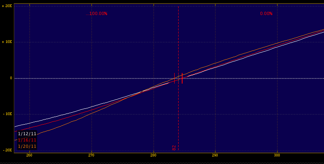The image size is (324, 164).
Task: Click the 260 price axis label
Action: coord(30,155)
